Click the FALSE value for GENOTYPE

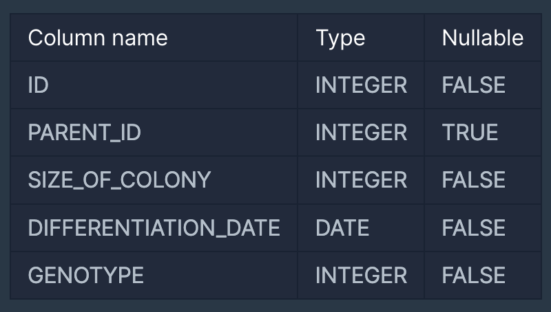click(x=473, y=276)
